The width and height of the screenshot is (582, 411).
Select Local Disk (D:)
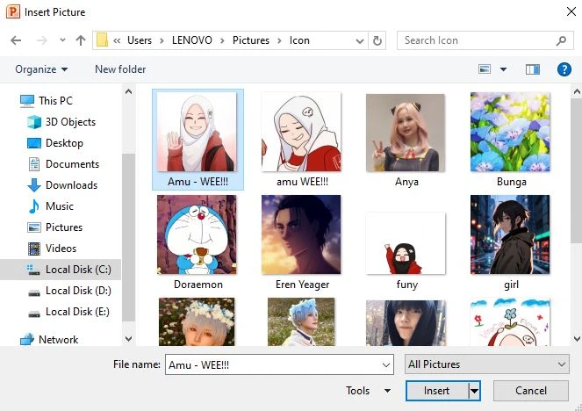(x=78, y=291)
